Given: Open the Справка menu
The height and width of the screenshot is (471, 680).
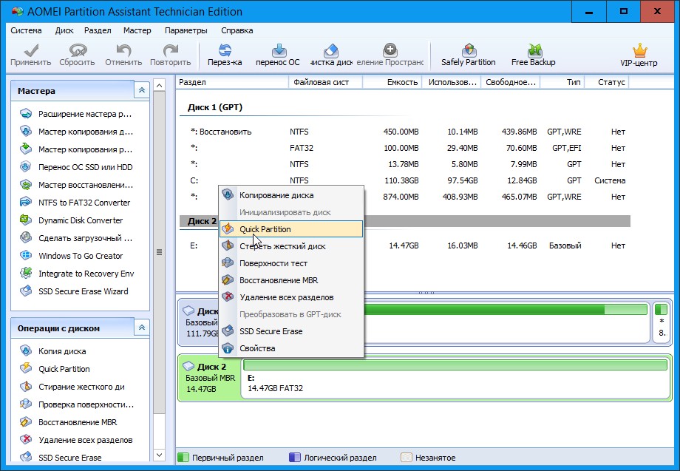Looking at the screenshot, I should pos(237,30).
